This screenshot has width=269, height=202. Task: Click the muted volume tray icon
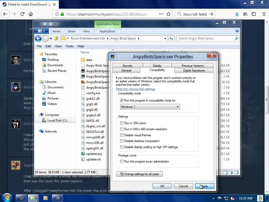(232, 198)
